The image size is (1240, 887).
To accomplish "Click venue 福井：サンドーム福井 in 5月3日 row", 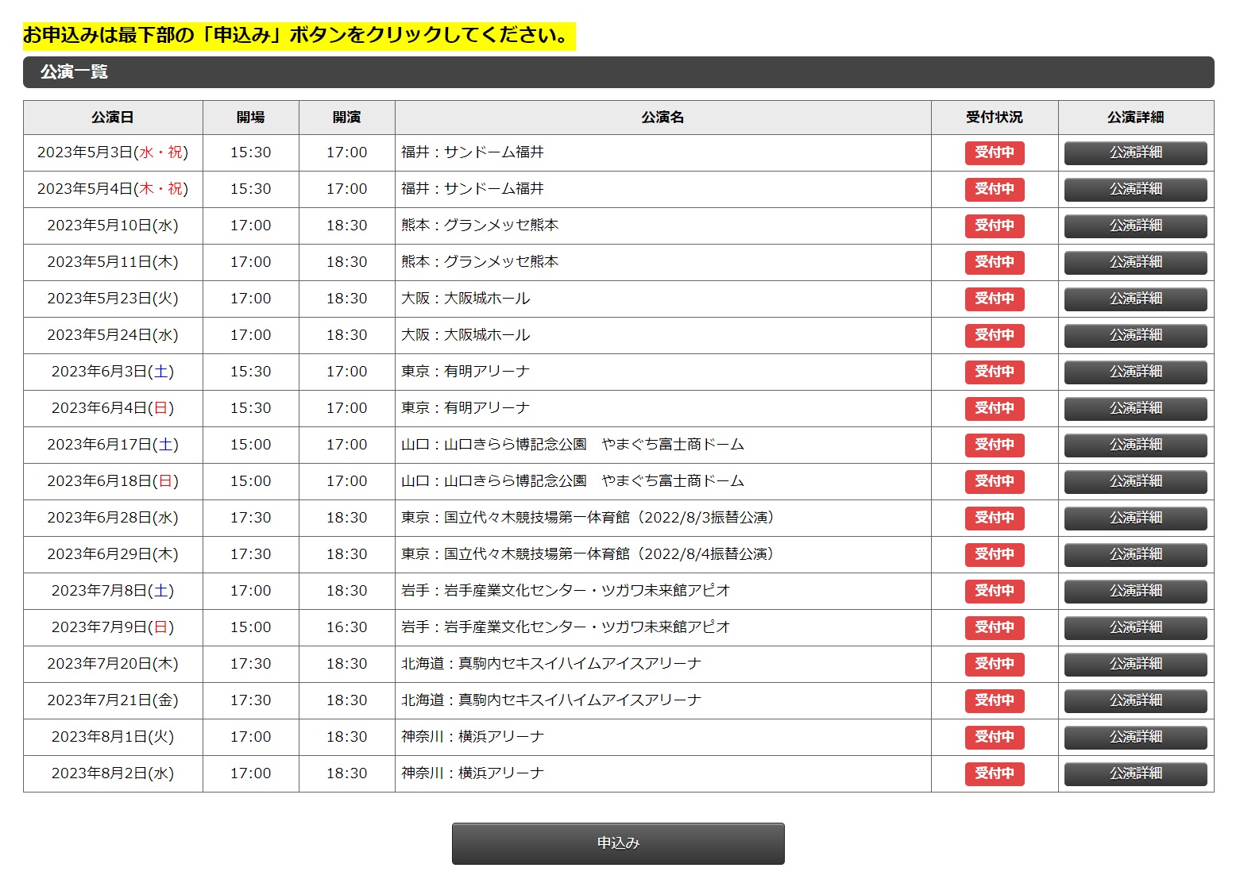I will 473,152.
